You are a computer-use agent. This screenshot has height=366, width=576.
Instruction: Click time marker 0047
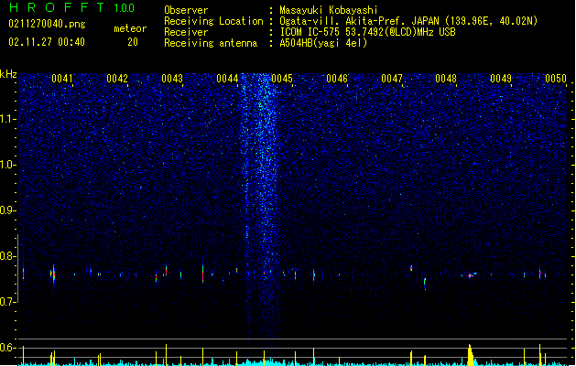click(x=392, y=79)
